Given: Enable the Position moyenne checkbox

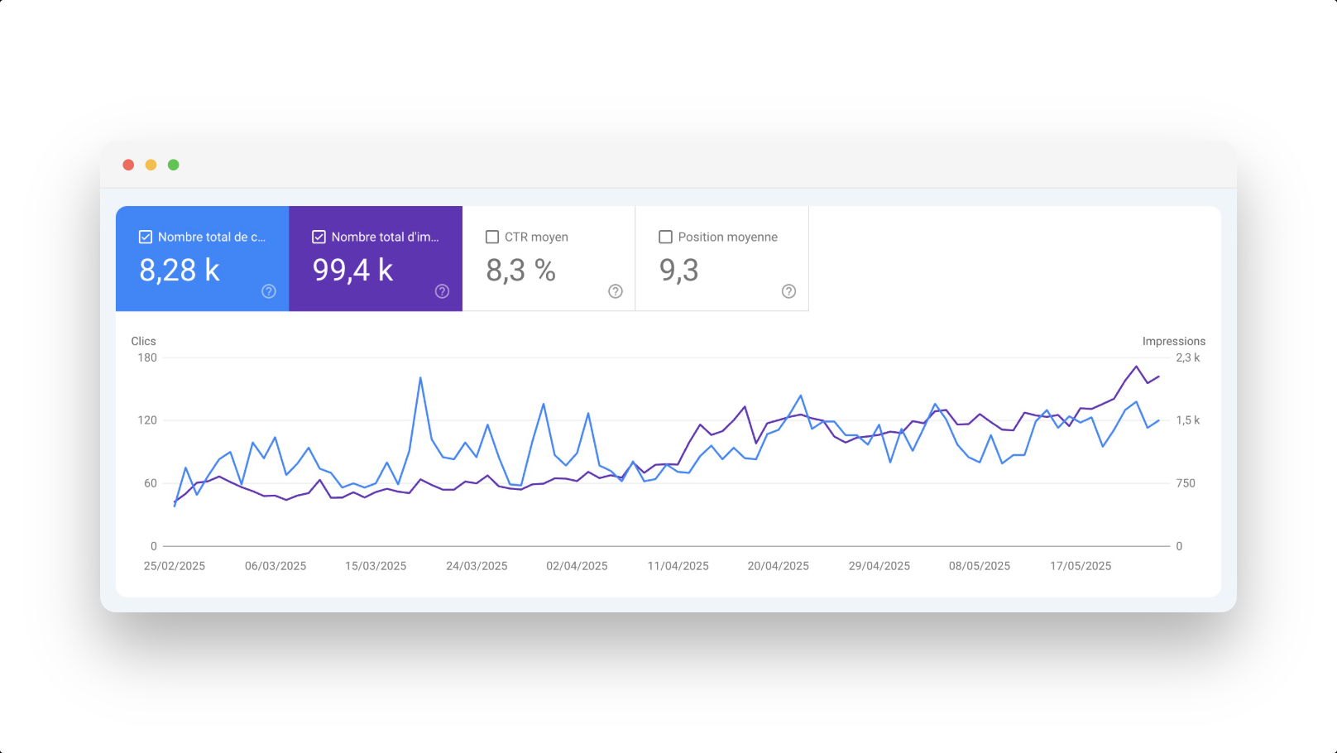Looking at the screenshot, I should point(665,237).
